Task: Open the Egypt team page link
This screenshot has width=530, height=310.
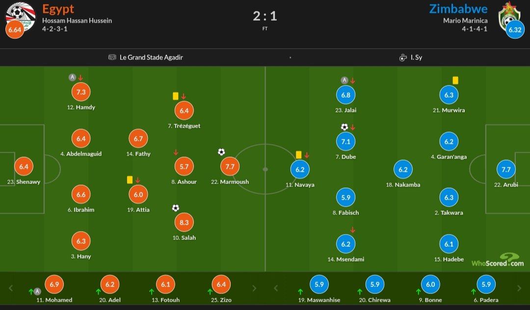Action: pyautogui.click(x=58, y=9)
